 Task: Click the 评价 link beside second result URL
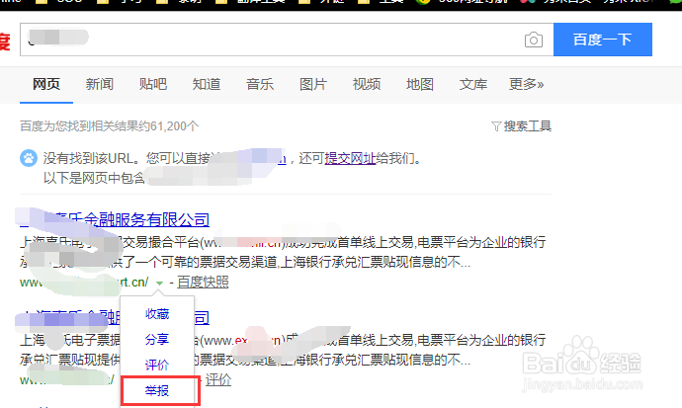point(218,380)
